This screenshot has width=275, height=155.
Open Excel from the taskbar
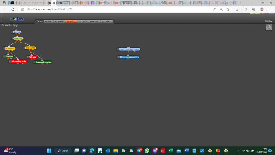(171, 151)
